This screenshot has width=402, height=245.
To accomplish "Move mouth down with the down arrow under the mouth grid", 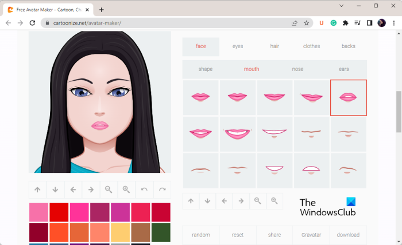I will (x=207, y=201).
